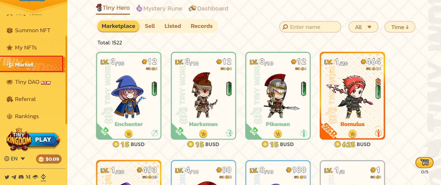
Task: Switch to the Mystery Rune tab
Action: pyautogui.click(x=159, y=9)
